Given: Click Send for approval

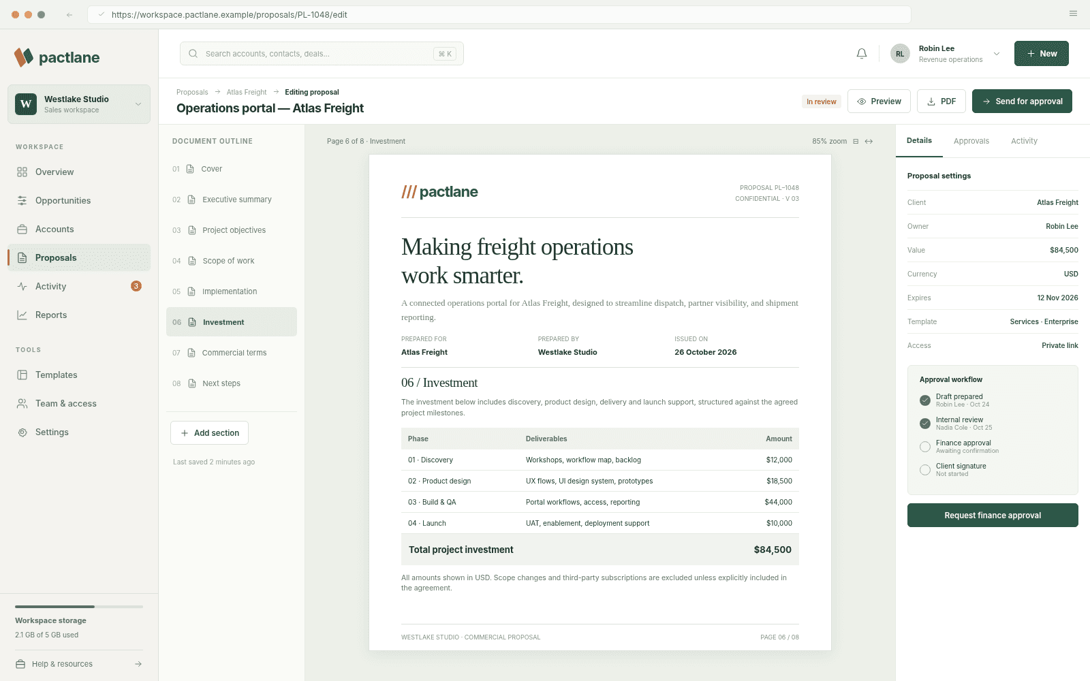Looking at the screenshot, I should (1022, 101).
